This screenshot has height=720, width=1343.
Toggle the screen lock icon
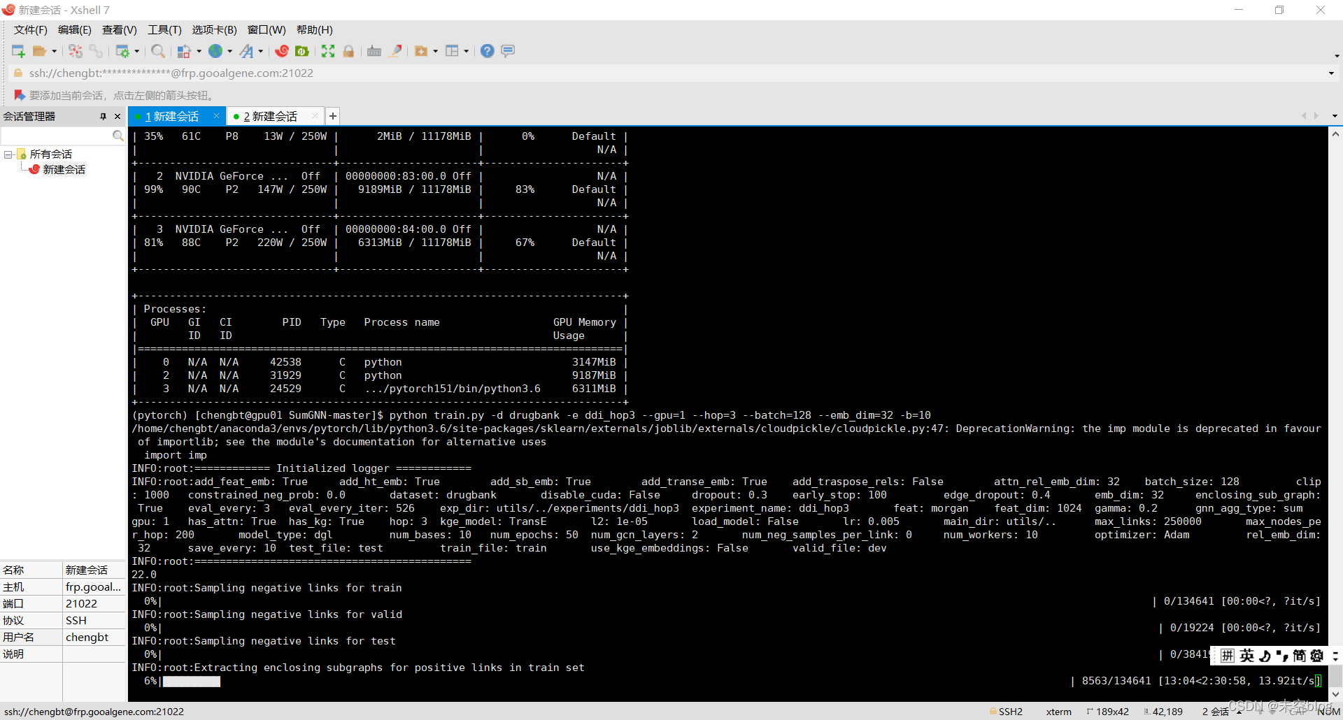[348, 50]
